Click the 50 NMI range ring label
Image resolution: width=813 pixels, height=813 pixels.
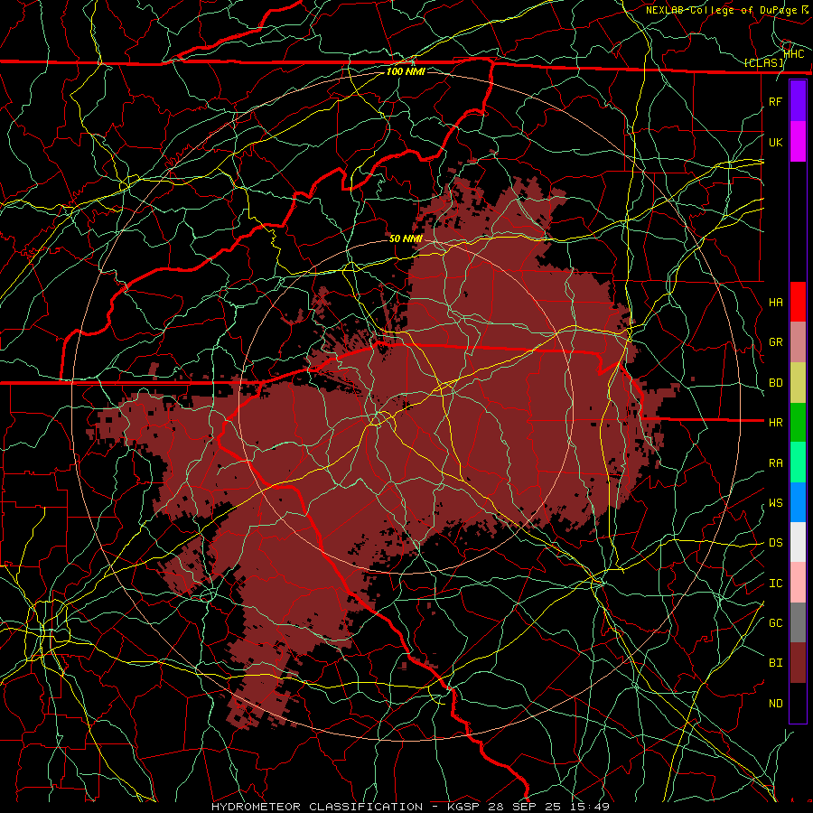tap(406, 238)
